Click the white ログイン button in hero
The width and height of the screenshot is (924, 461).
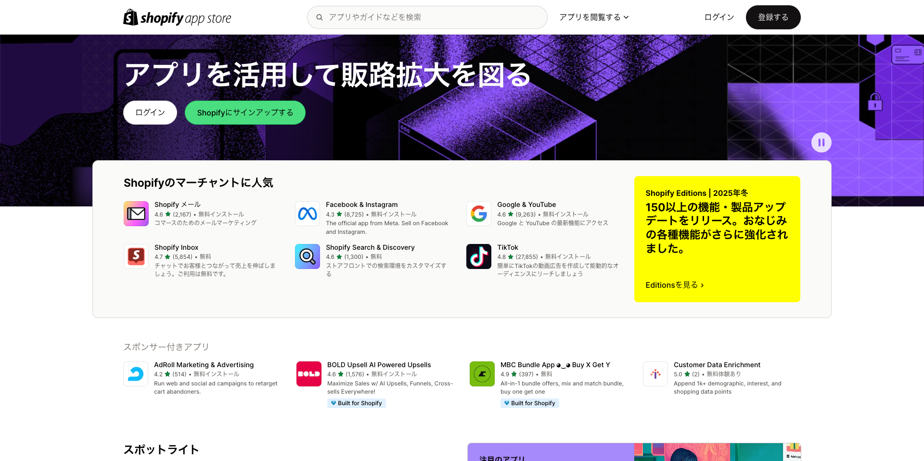tap(150, 113)
